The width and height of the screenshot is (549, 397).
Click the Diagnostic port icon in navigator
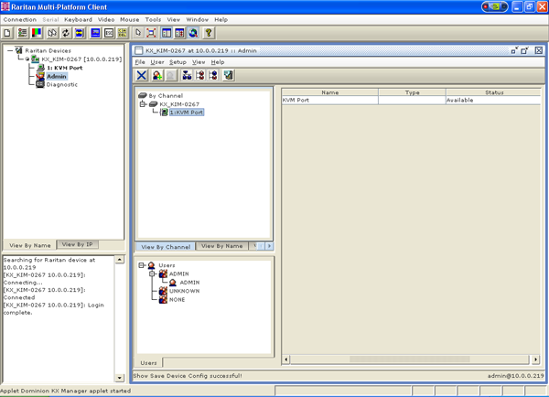40,84
